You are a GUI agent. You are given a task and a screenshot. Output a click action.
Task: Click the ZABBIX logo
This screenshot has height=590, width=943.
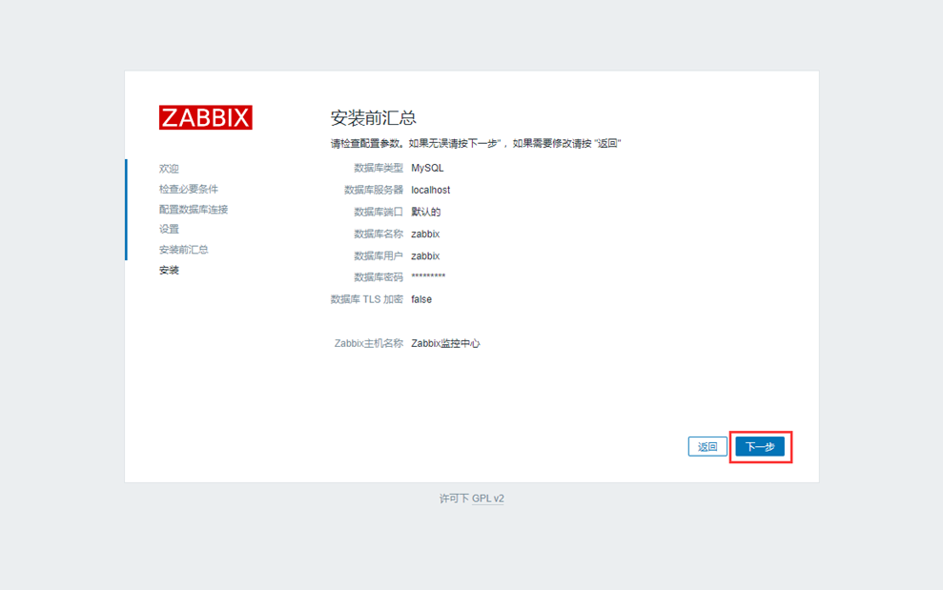[206, 118]
